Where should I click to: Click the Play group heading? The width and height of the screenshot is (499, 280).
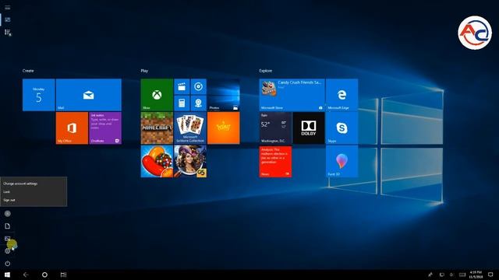tap(144, 71)
